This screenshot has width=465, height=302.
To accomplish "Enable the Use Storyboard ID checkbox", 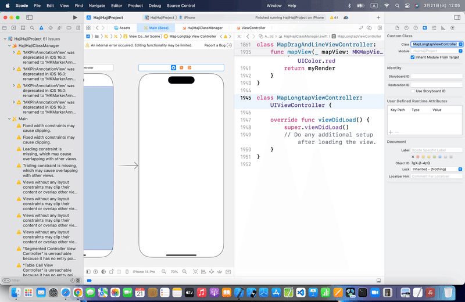I will (413, 91).
